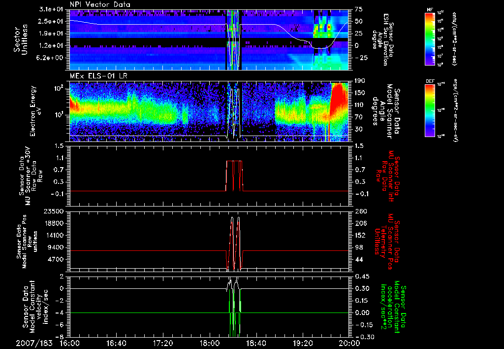Click the 20:00 time axis label

pos(349,343)
